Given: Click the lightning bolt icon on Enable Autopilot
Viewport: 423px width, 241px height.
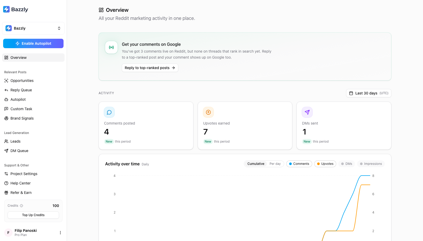Looking at the screenshot, I should coord(18,43).
